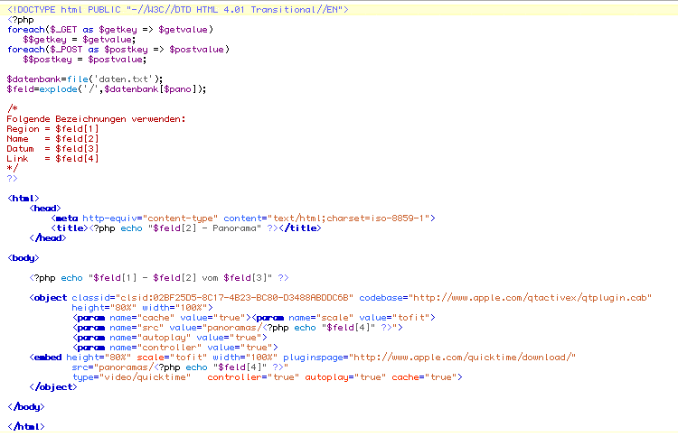Click the opening '<head>' tag
678x446 pixels.
45,209
